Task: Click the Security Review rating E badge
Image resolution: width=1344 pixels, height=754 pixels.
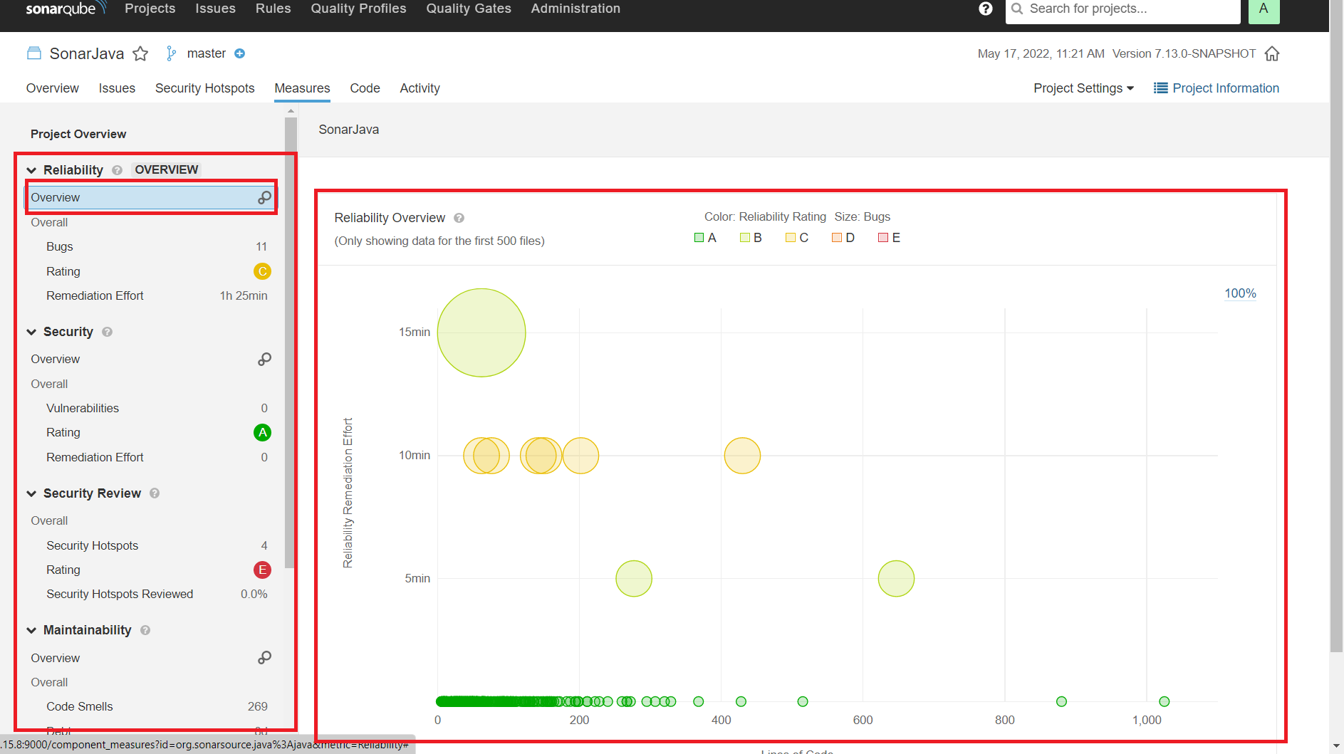Action: pyautogui.click(x=262, y=570)
